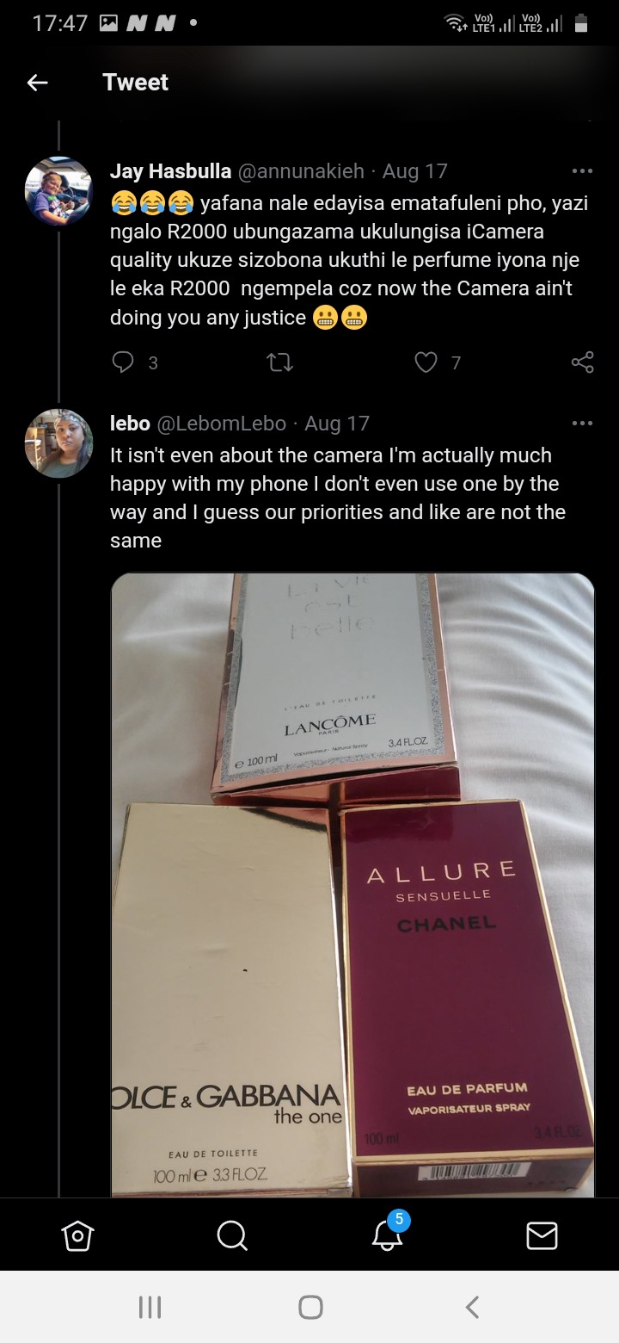Tap the Android system back button
The height and width of the screenshot is (1343, 619).
[471, 1307]
